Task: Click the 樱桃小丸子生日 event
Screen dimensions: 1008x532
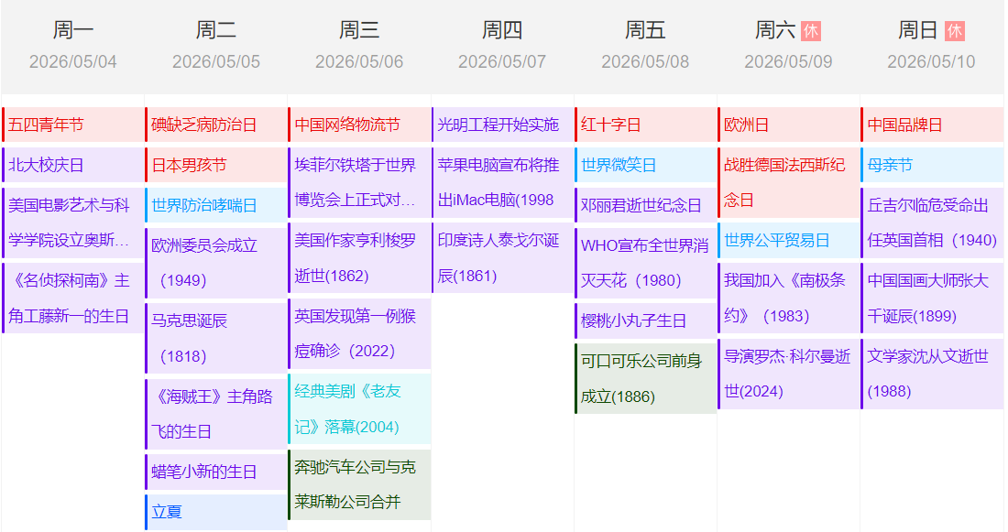Action: coord(645,320)
